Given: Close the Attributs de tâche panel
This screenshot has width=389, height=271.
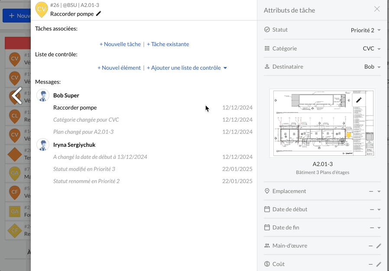Looking at the screenshot, I should 377,9.
